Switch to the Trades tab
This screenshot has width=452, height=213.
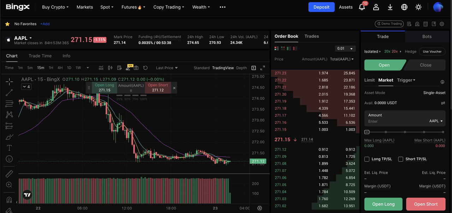click(311, 36)
